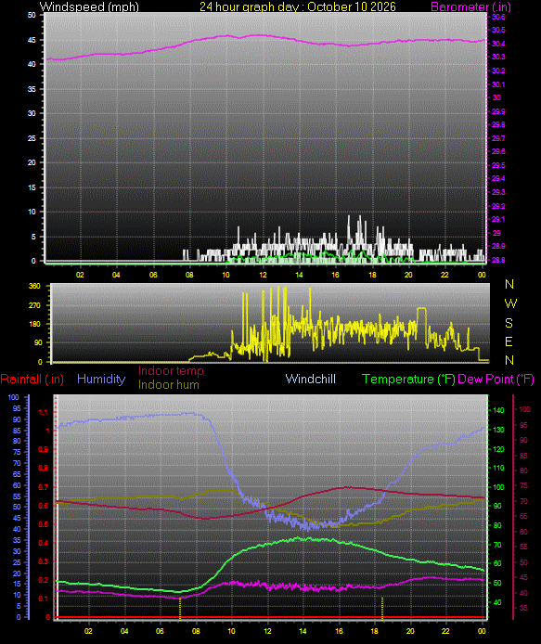
Task: Click the 'Indoor hum' legend label
Action: (x=168, y=385)
